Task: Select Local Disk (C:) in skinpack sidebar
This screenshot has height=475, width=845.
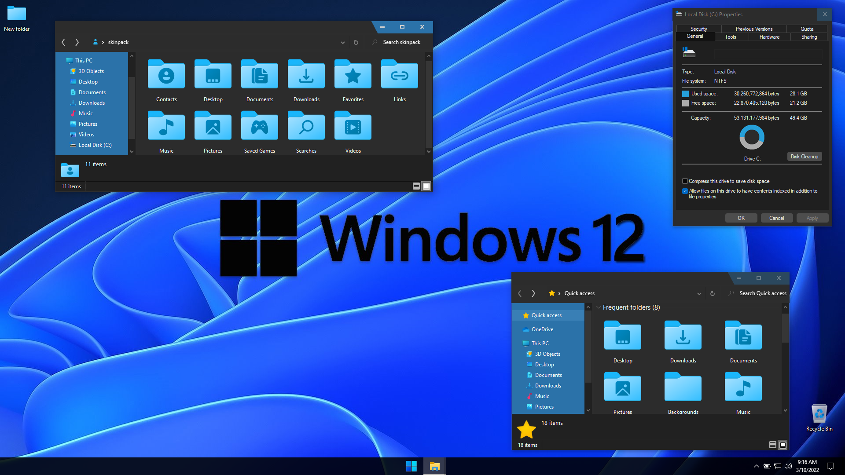Action: (91, 145)
